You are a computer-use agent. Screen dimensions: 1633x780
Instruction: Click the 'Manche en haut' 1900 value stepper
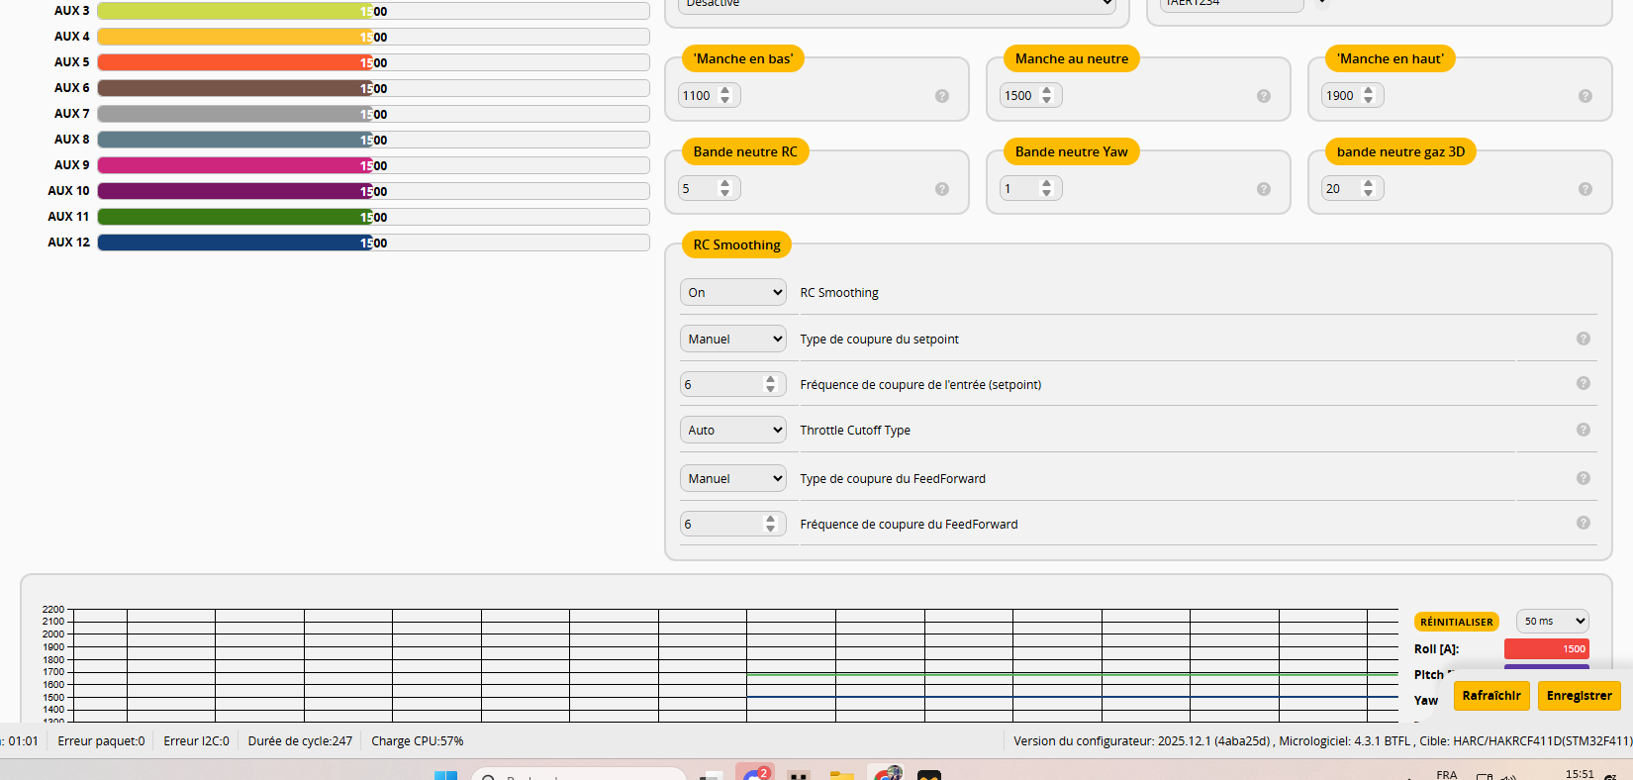(x=1368, y=96)
